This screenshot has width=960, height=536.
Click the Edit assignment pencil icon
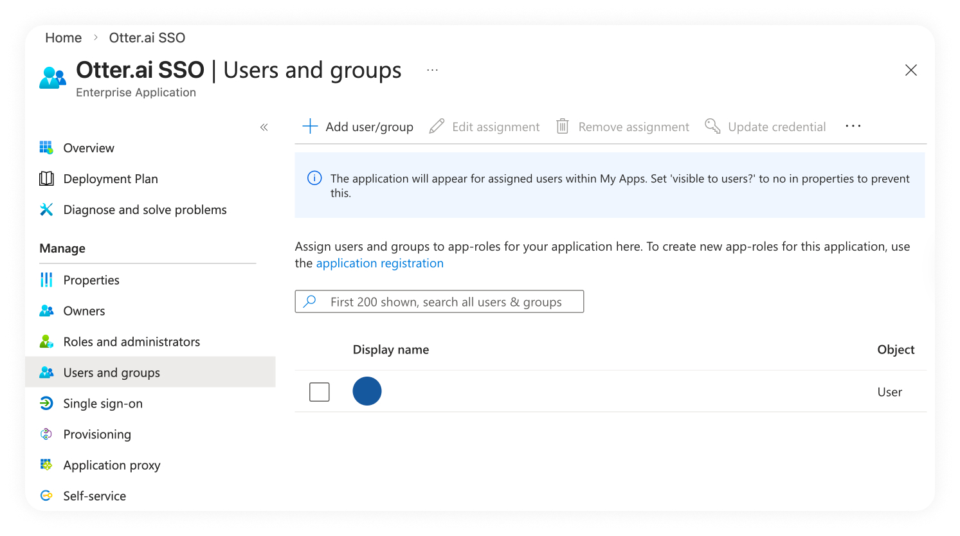437,127
